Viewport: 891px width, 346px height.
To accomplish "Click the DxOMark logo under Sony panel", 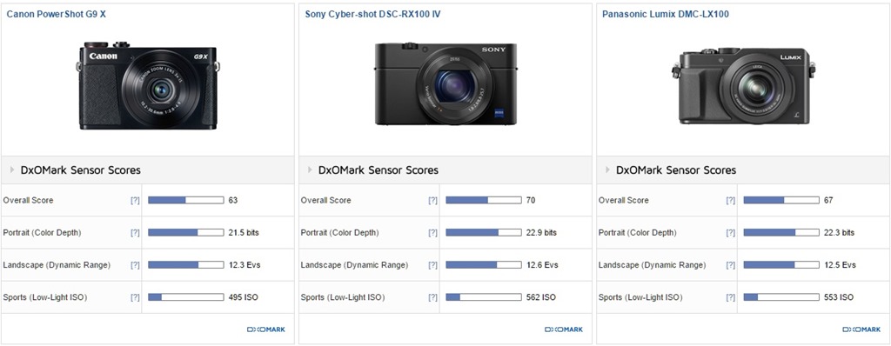I will point(564,329).
